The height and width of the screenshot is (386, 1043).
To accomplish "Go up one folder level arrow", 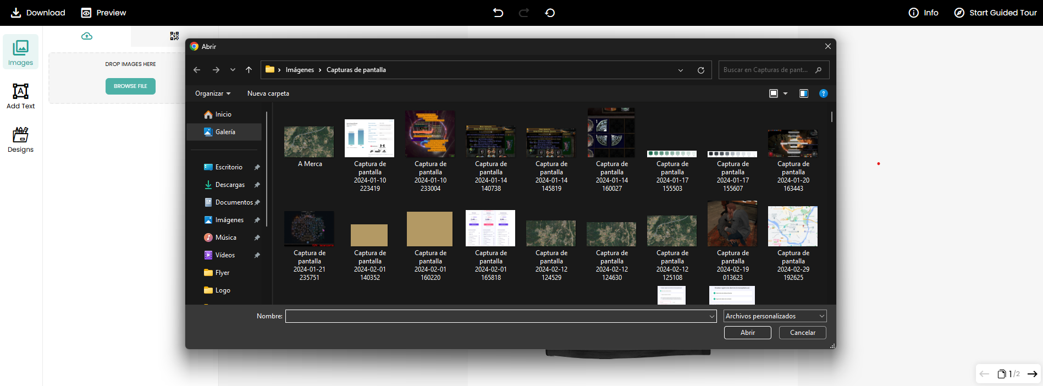I will pyautogui.click(x=249, y=70).
